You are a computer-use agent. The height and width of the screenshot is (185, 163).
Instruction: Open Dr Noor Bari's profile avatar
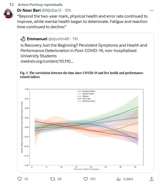(9, 13)
